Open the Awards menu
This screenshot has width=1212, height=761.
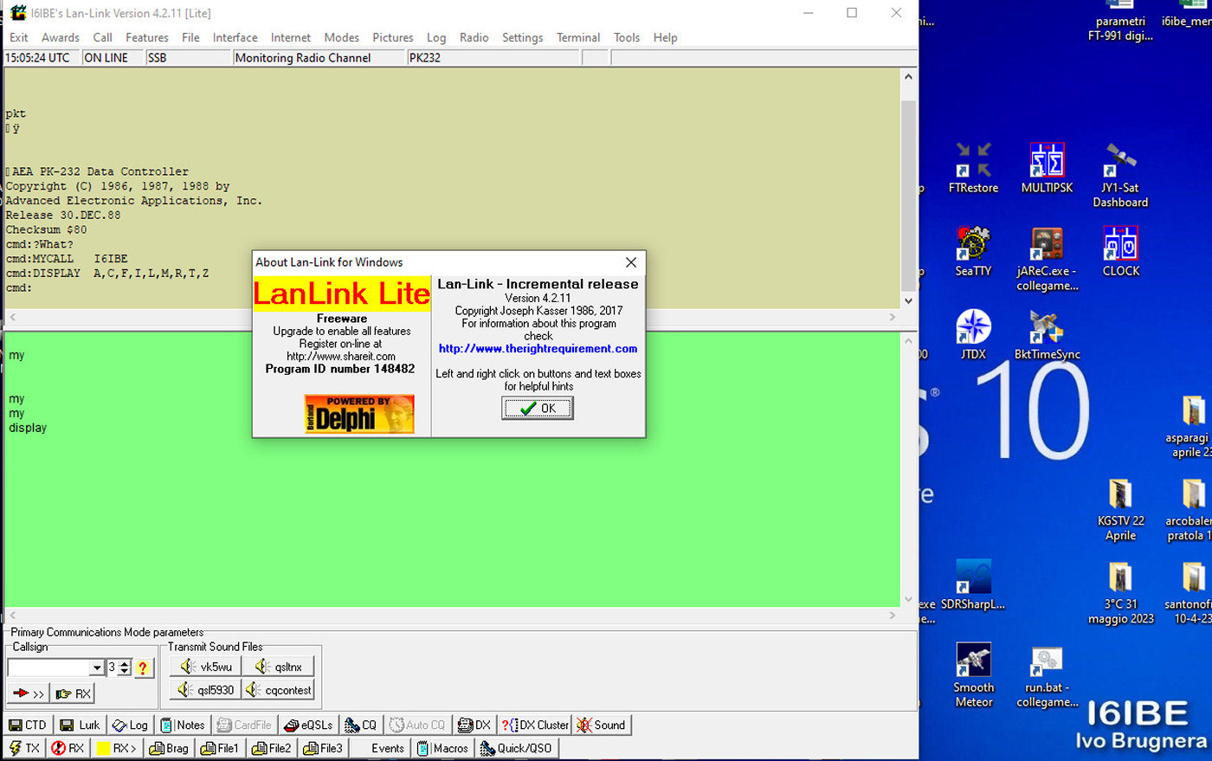point(61,37)
